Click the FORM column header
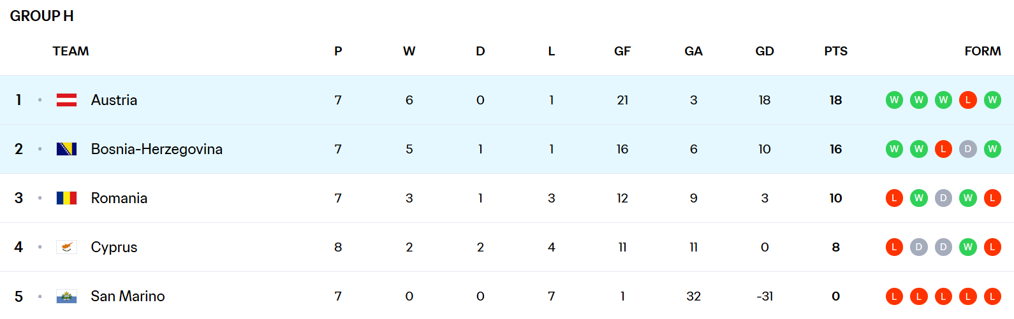This screenshot has height=319, width=1014. 982,51
